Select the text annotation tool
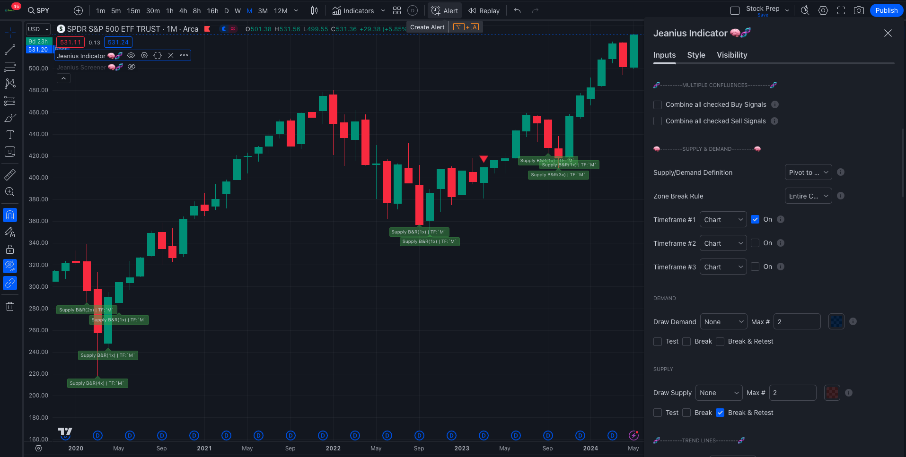The width and height of the screenshot is (906, 457). [x=10, y=135]
